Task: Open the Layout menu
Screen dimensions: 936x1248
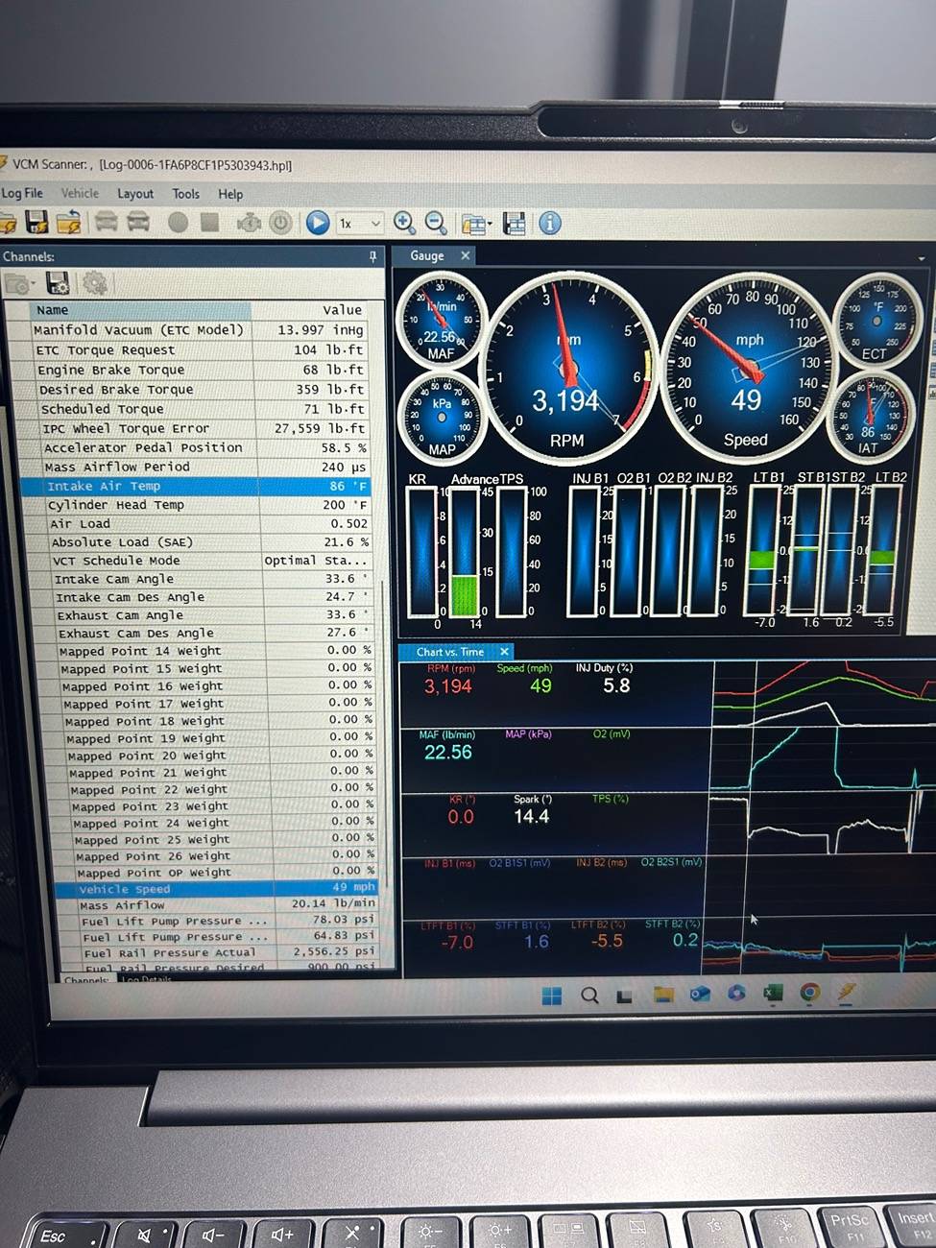Action: [135, 193]
